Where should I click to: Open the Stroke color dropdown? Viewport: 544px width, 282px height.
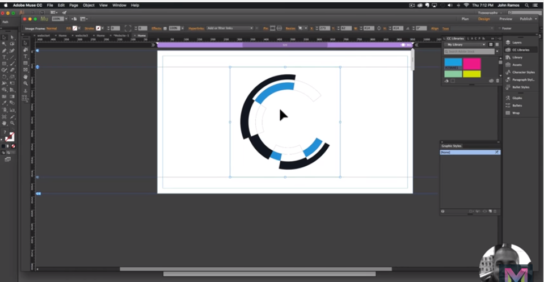click(103, 28)
